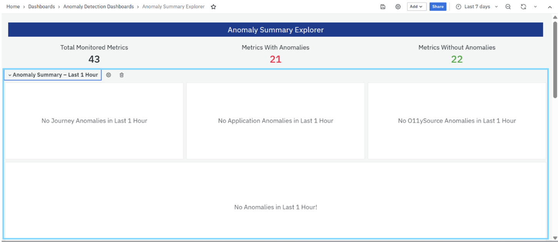
Task: Star the Anomaly Summary Explorer dashboard
Action: click(213, 7)
